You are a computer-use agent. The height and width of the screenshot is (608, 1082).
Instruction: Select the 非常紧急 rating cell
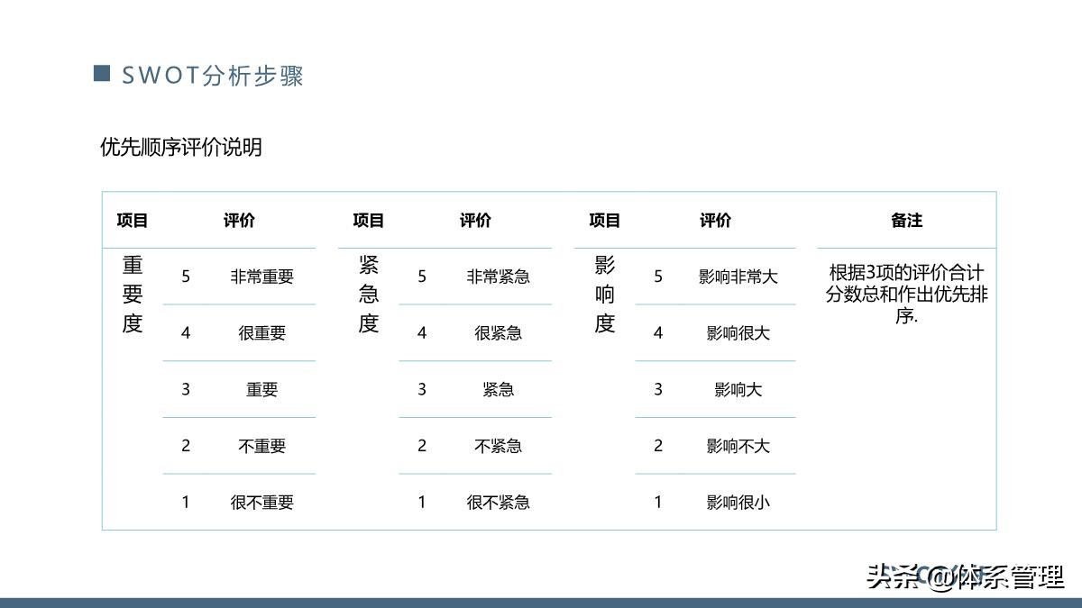(x=500, y=277)
